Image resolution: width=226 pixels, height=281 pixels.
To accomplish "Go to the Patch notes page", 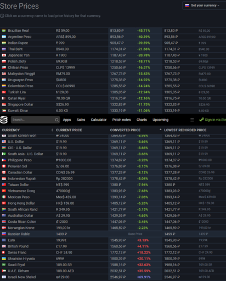I will tap(121, 120).
